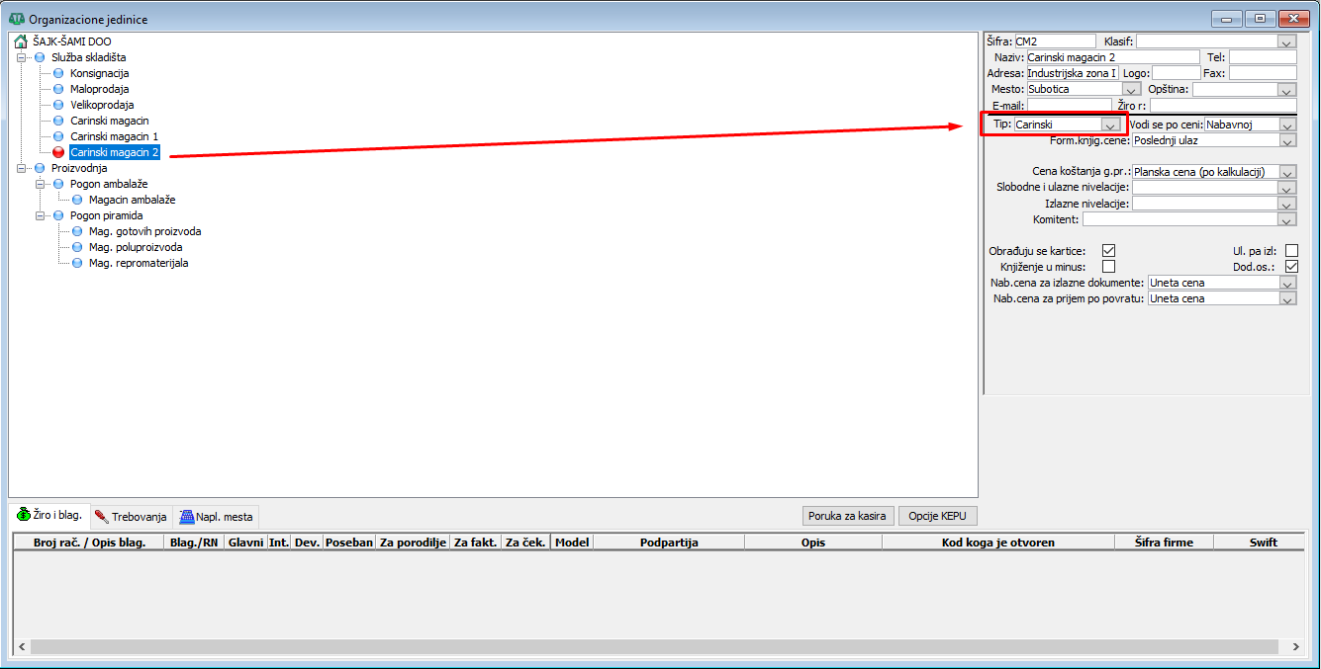Open the Napl. mesta tab
The width and height of the screenshot is (1321, 669).
tap(217, 516)
